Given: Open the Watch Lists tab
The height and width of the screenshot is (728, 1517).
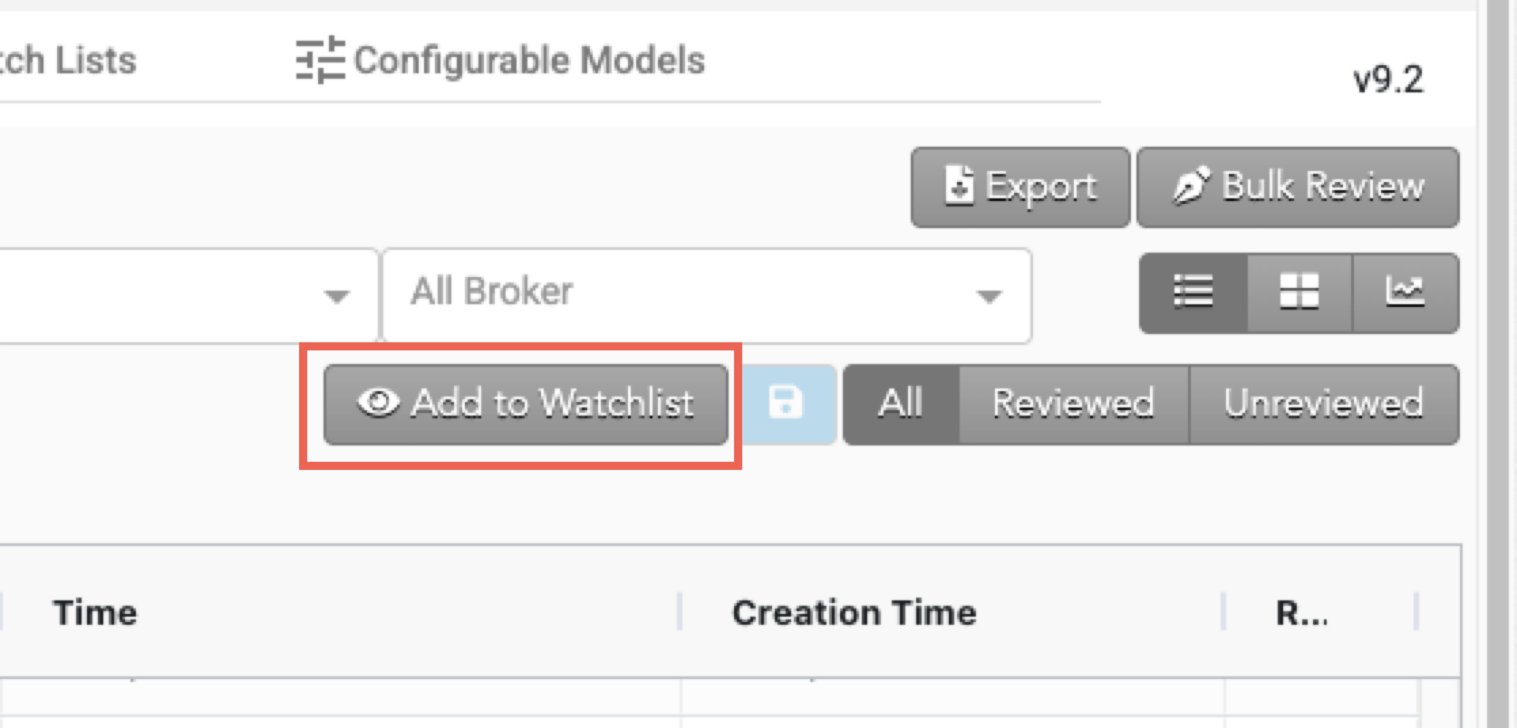Looking at the screenshot, I should pos(68,60).
